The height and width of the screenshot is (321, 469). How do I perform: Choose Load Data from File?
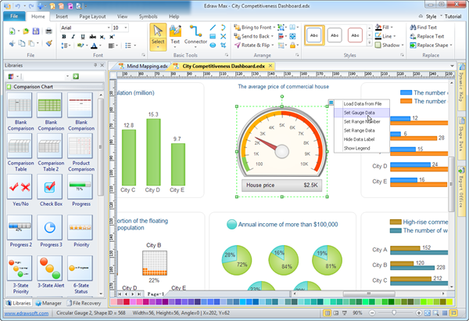click(x=362, y=103)
